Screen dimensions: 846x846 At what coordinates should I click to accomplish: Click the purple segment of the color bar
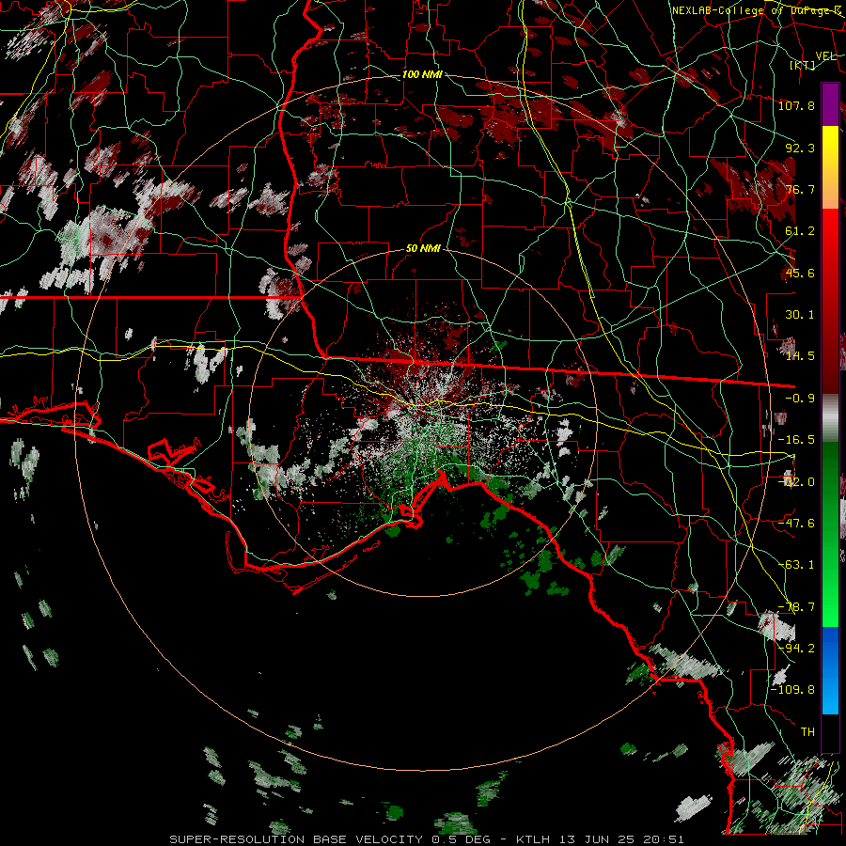coord(830,105)
